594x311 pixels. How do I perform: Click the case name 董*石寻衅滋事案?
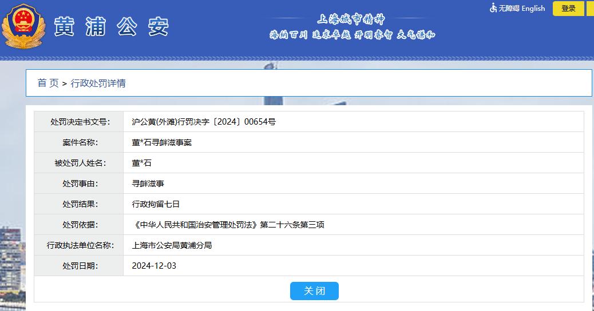[x=161, y=142]
